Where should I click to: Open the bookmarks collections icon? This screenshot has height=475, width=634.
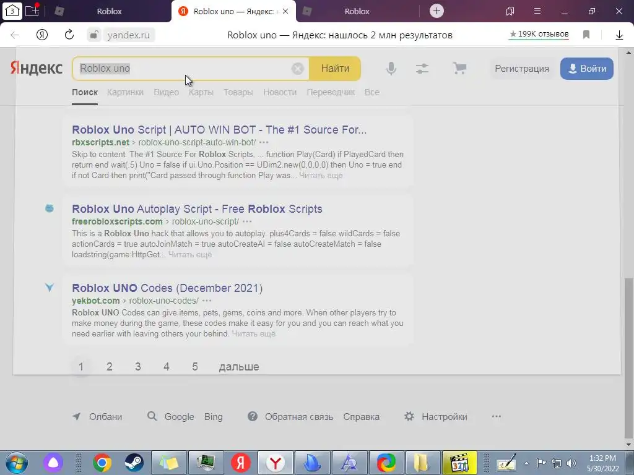(510, 11)
